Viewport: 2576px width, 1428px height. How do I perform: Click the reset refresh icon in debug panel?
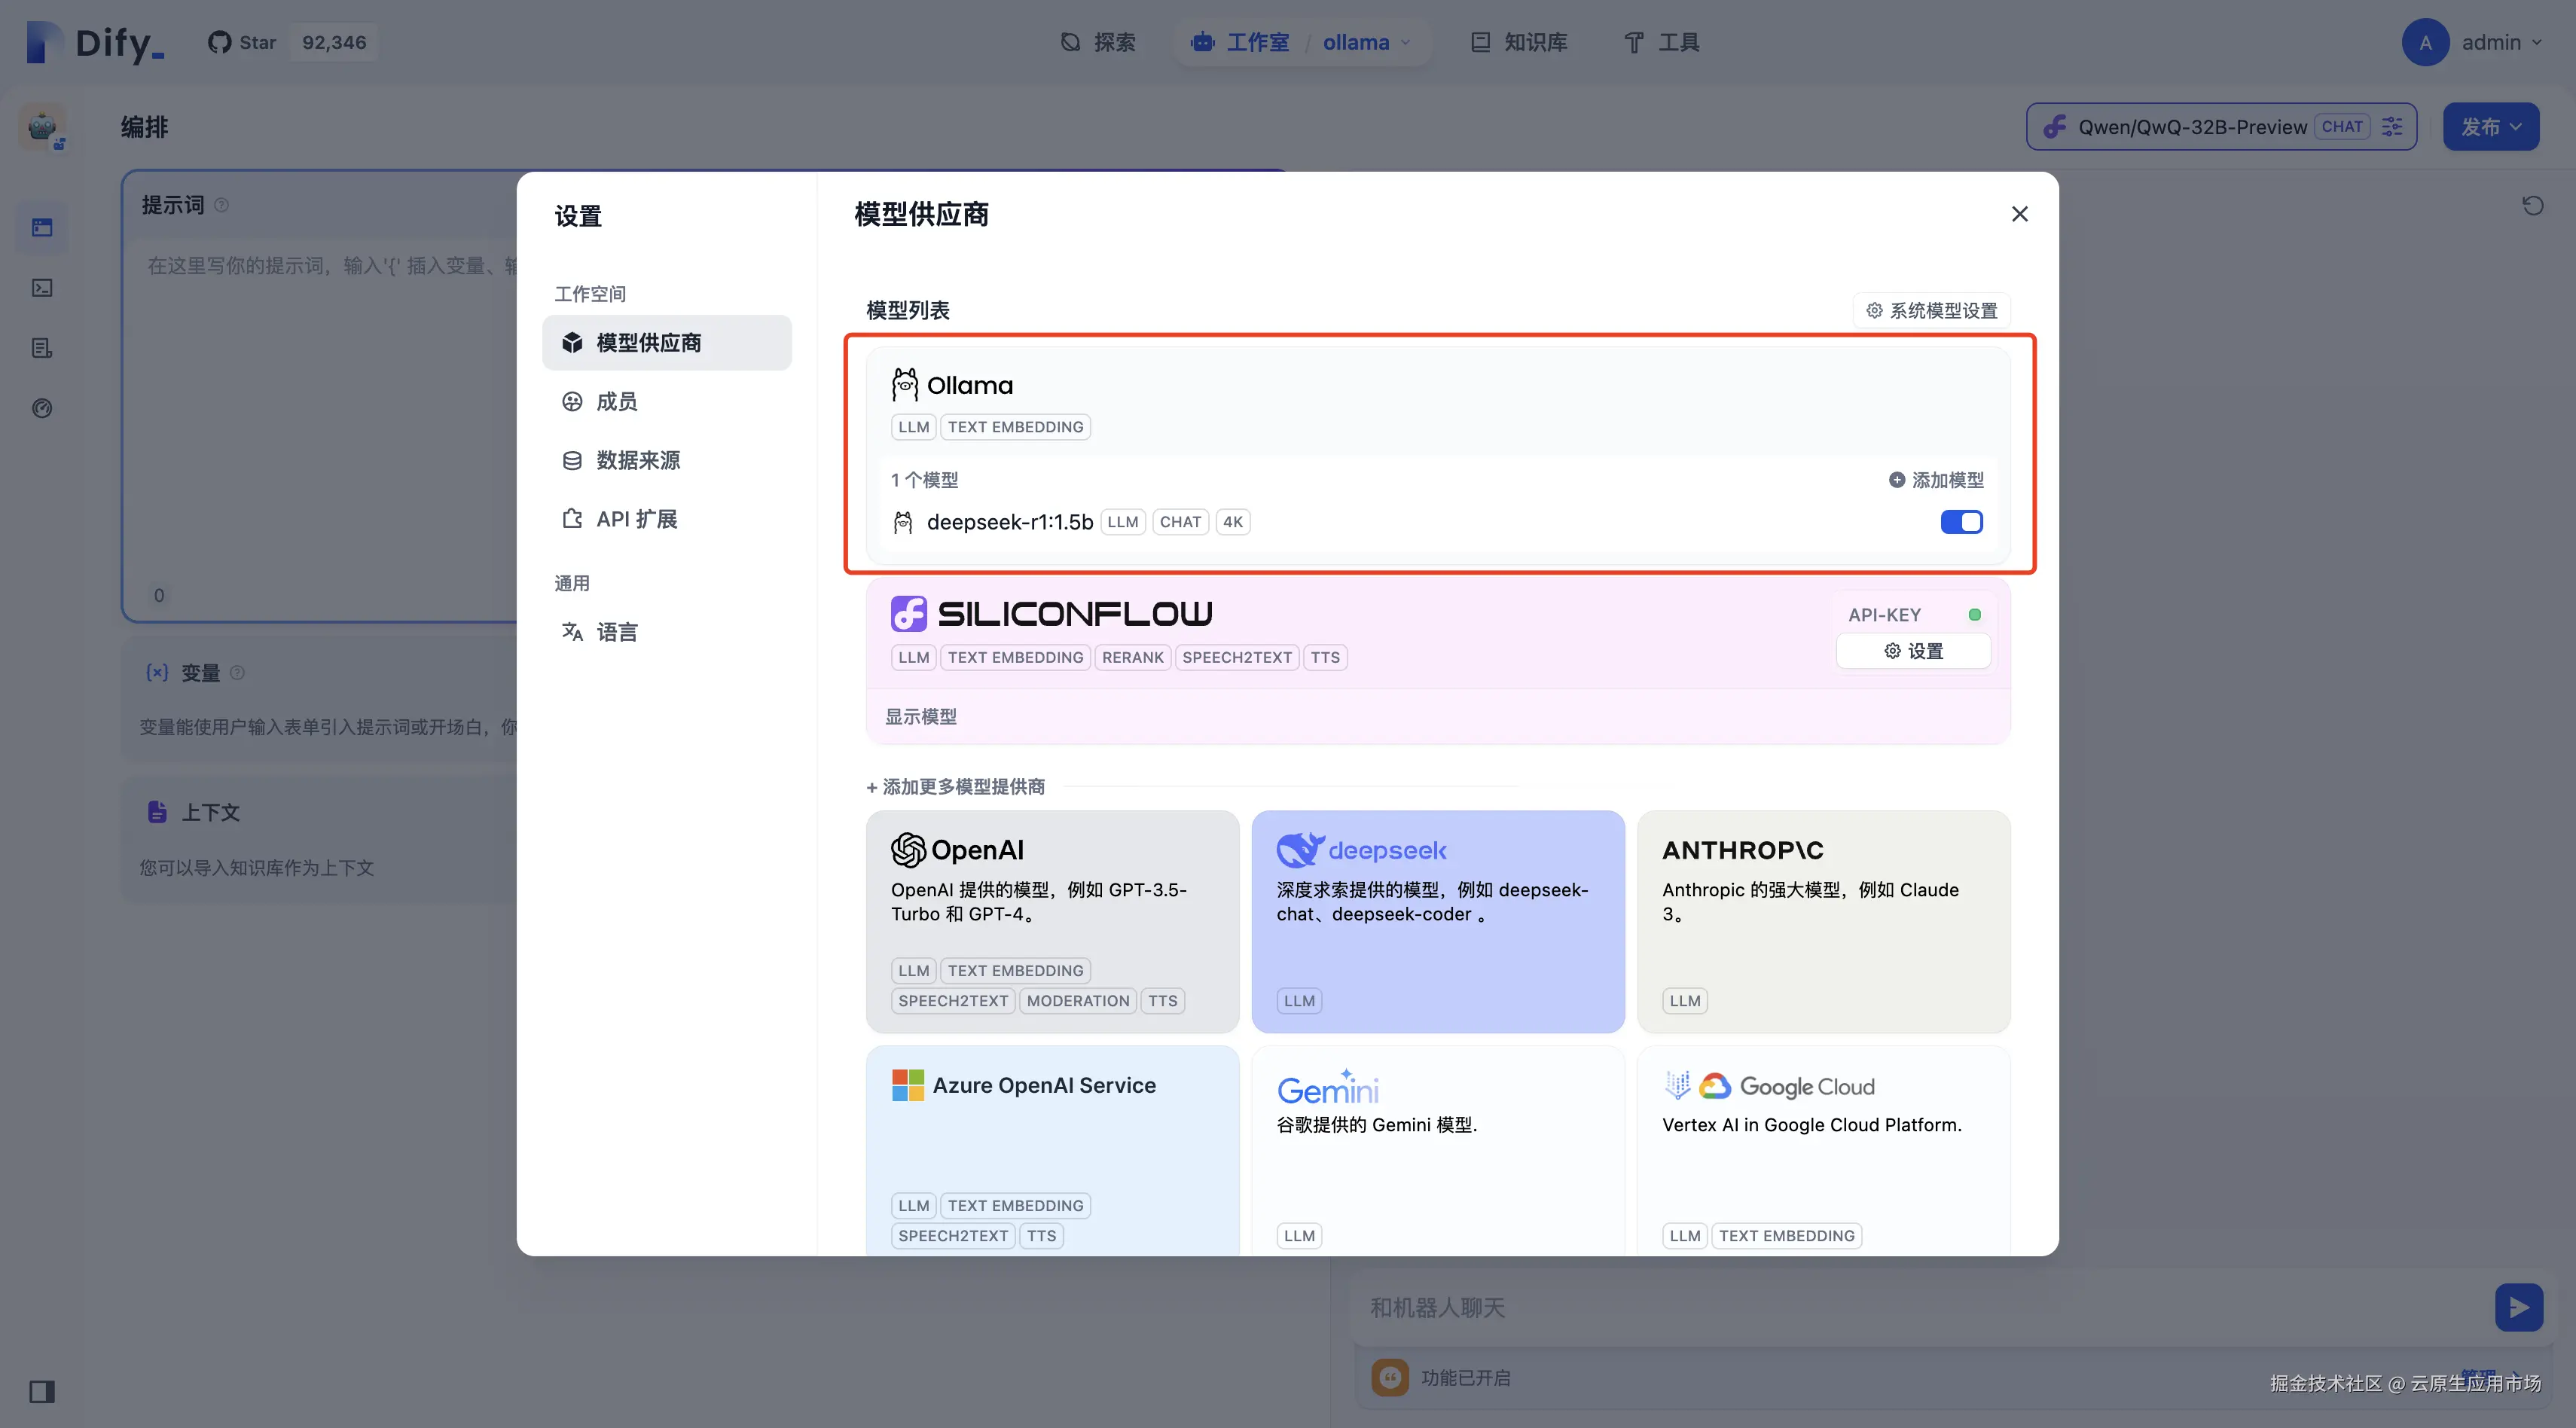pyautogui.click(x=2532, y=206)
